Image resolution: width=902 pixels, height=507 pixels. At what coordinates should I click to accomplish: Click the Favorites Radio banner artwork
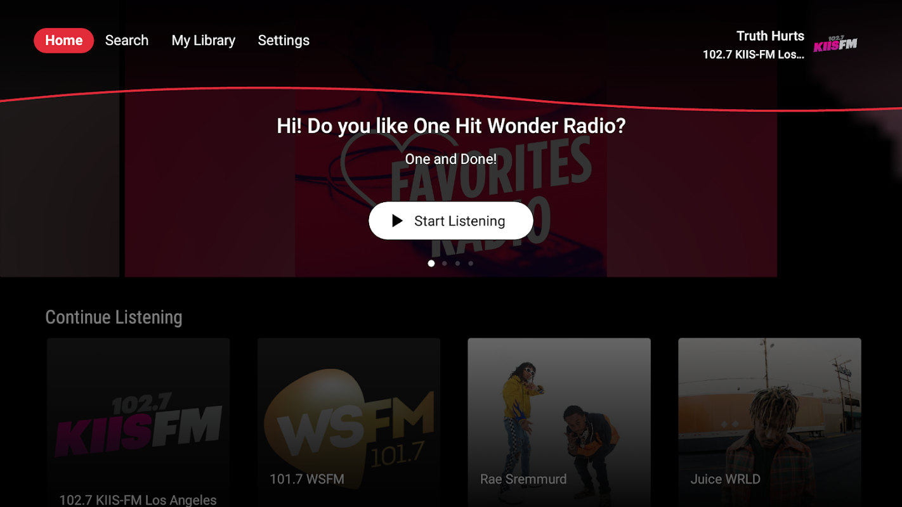pyautogui.click(x=451, y=184)
